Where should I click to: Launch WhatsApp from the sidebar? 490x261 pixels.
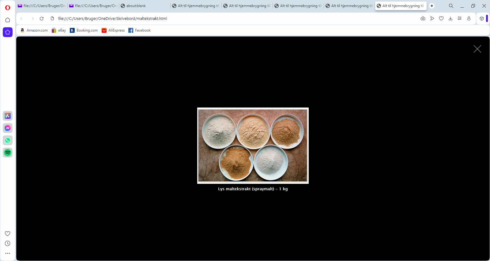coord(8,140)
